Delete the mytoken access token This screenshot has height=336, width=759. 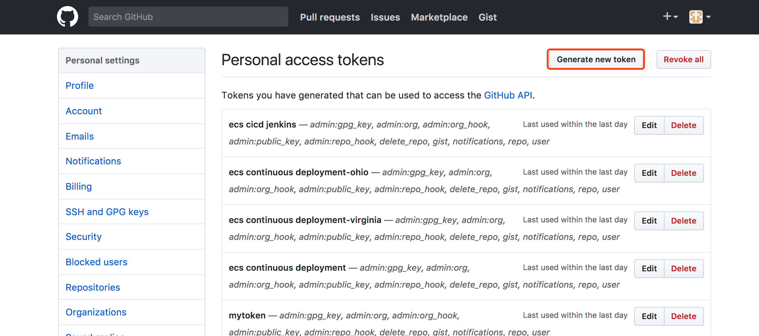[683, 316]
